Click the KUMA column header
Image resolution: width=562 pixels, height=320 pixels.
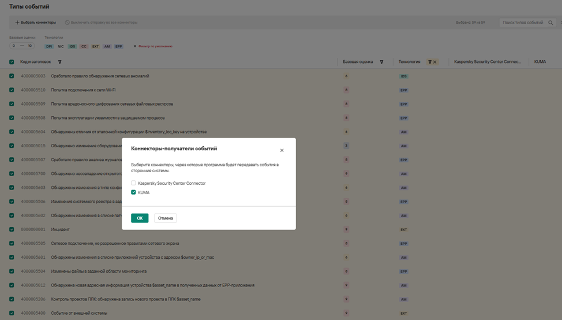[540, 62]
